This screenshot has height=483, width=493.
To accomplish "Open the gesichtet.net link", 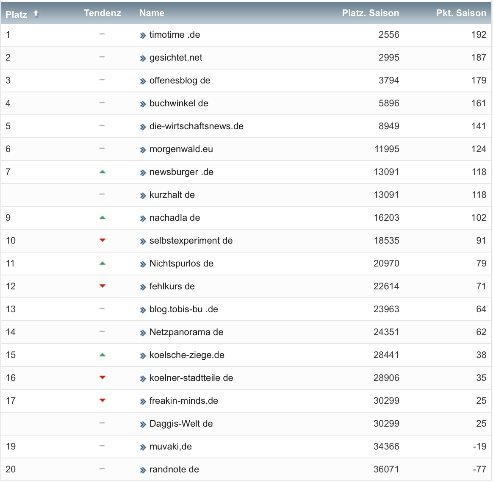I will (x=176, y=58).
